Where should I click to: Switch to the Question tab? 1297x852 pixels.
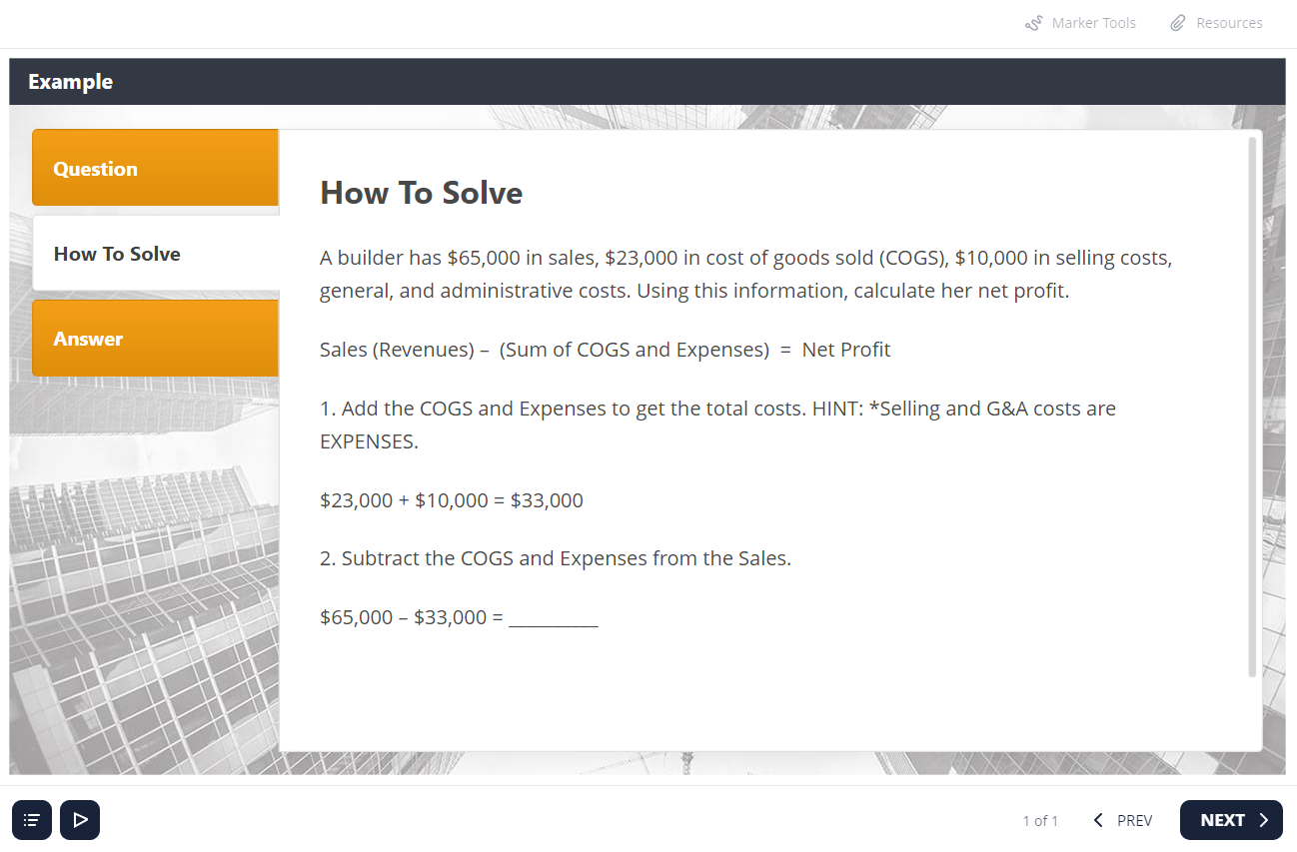[x=155, y=168]
